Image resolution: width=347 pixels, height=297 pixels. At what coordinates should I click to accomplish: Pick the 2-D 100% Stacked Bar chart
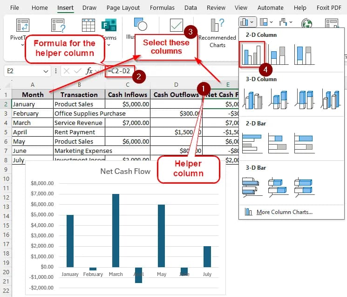(304, 143)
